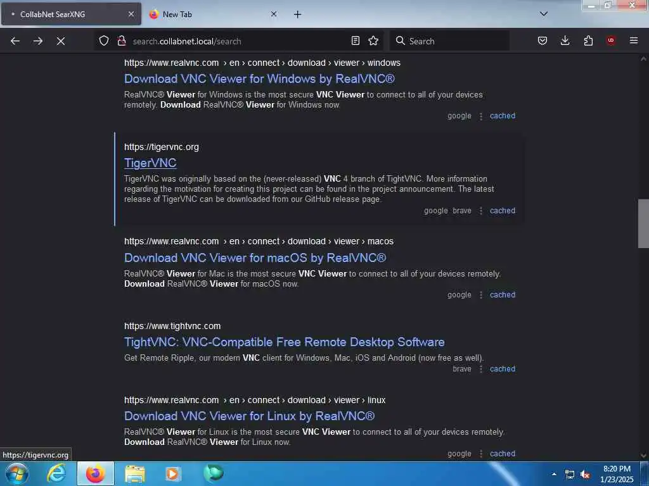Viewport: 649px width, 486px height.
Task: Click the brave engine label under TigerVNC
Action: pyautogui.click(x=462, y=210)
